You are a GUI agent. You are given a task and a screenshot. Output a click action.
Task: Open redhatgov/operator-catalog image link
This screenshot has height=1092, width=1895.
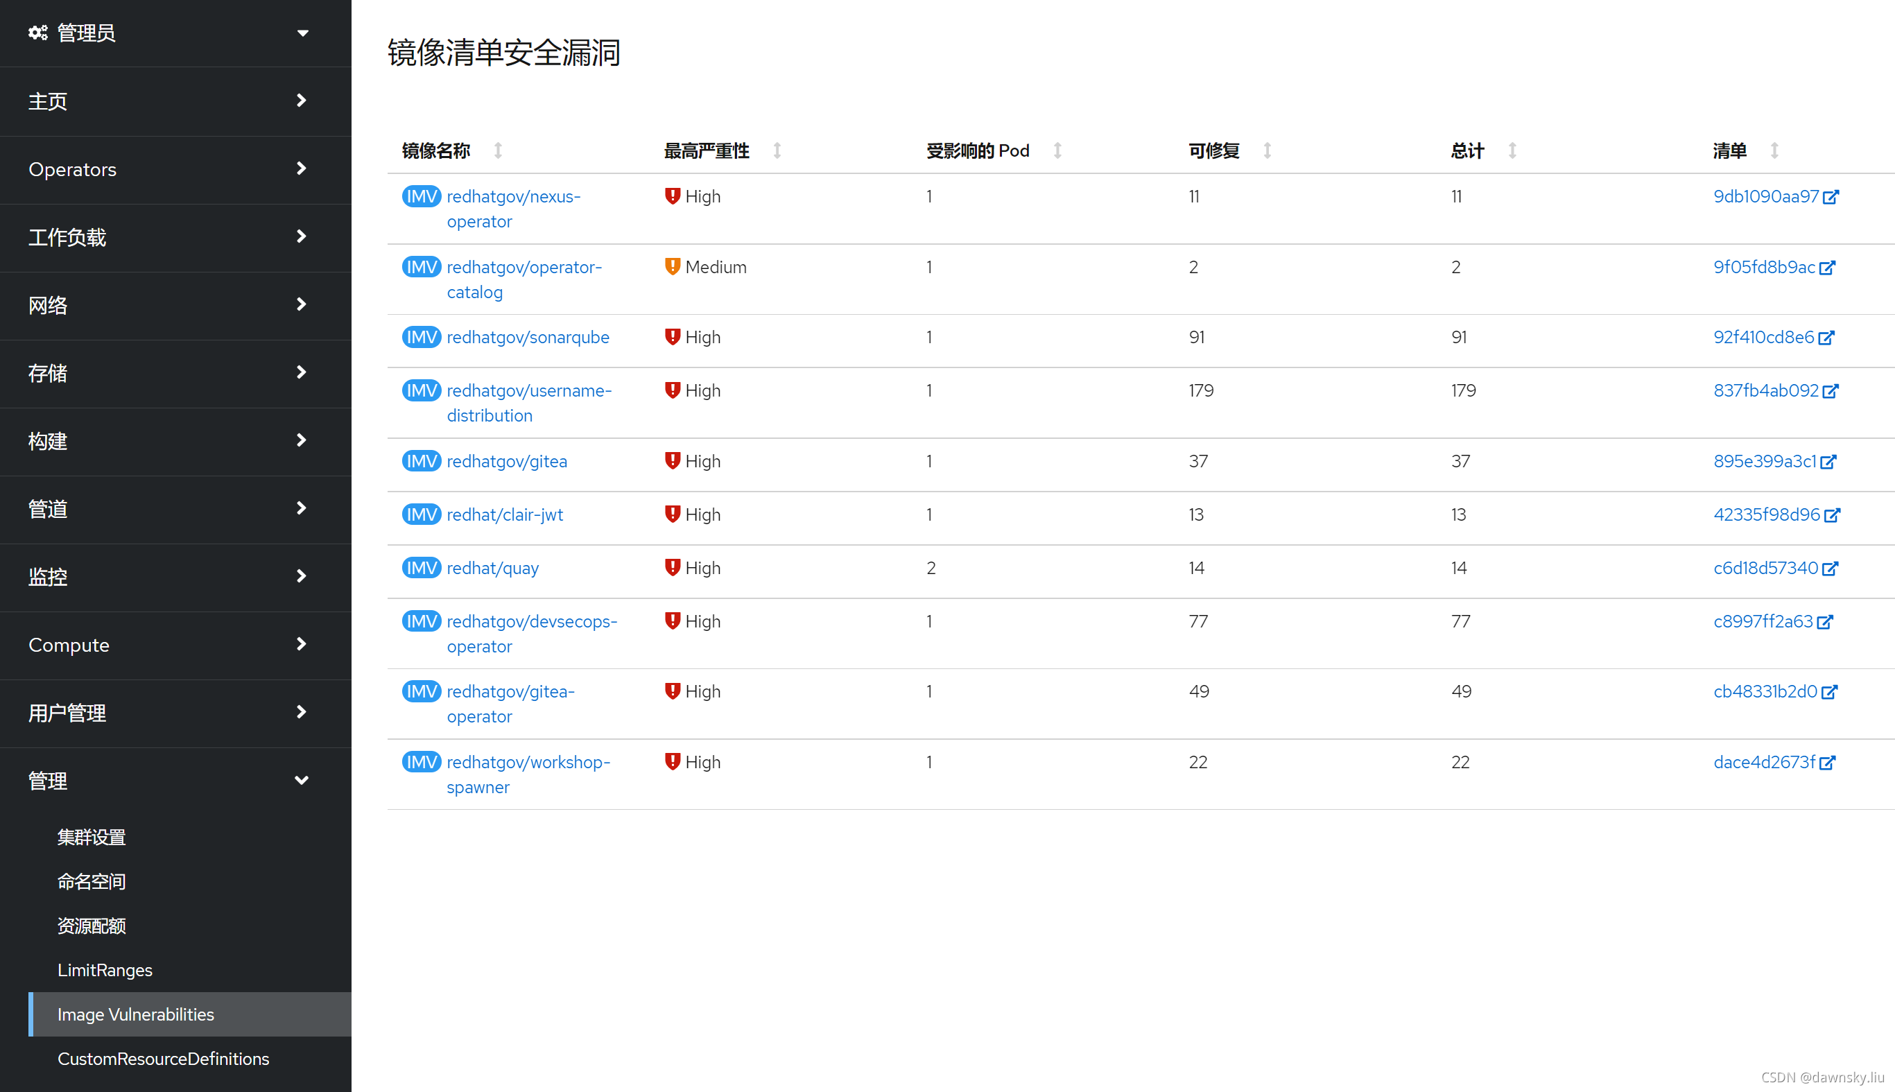(x=524, y=279)
